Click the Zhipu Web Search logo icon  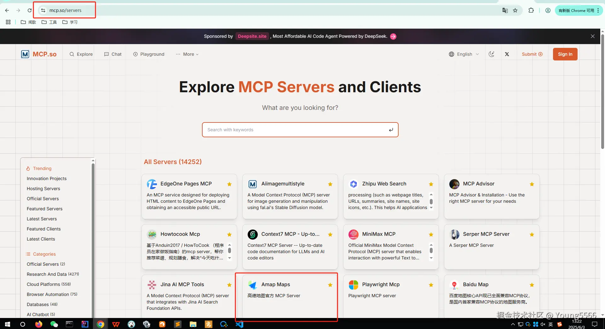pos(354,184)
